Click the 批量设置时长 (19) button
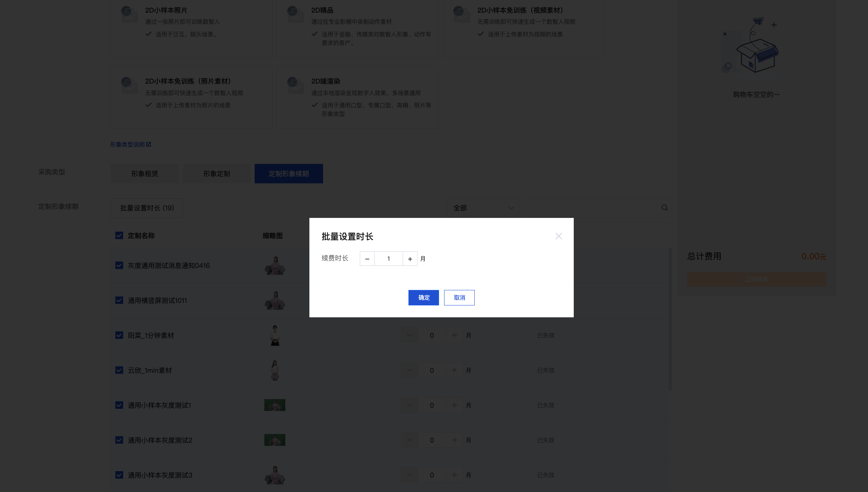 [x=147, y=208]
